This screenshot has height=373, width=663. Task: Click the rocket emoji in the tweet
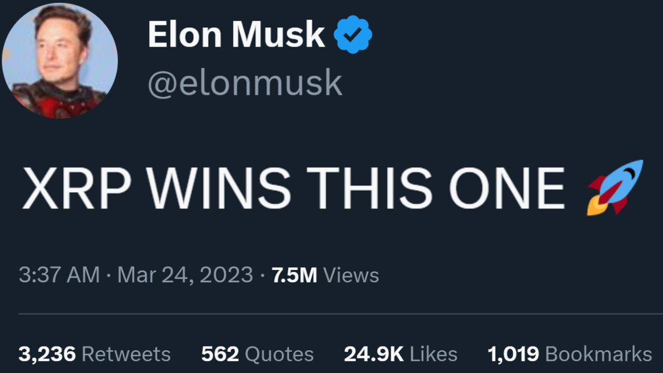coord(615,187)
